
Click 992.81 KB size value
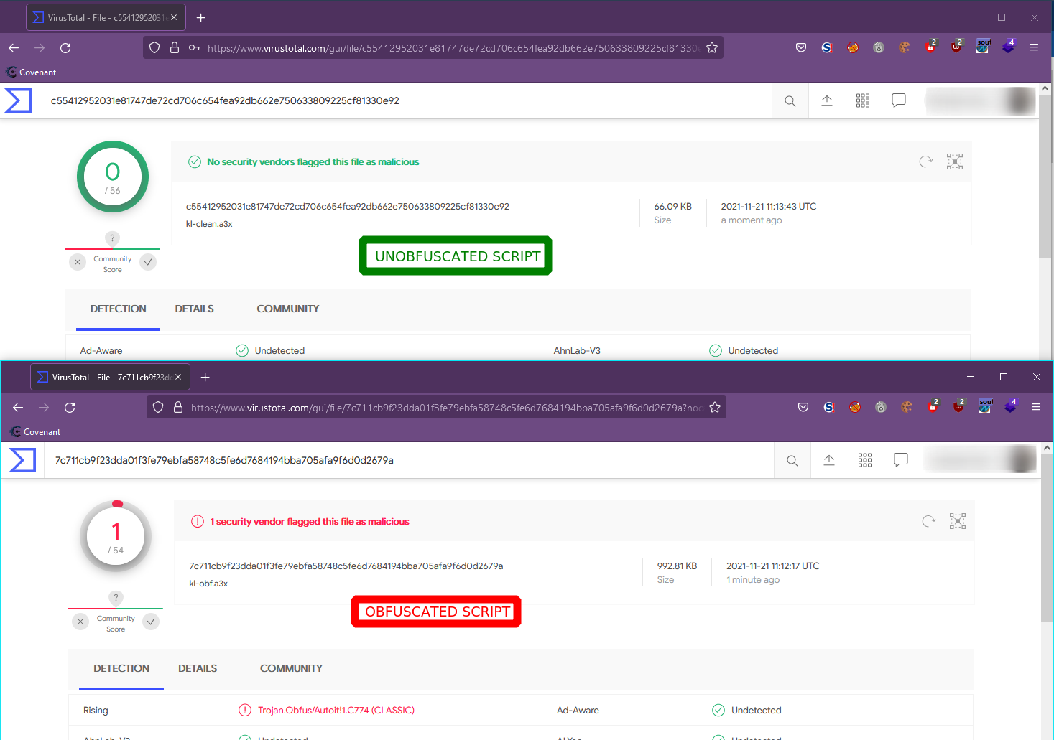point(677,566)
